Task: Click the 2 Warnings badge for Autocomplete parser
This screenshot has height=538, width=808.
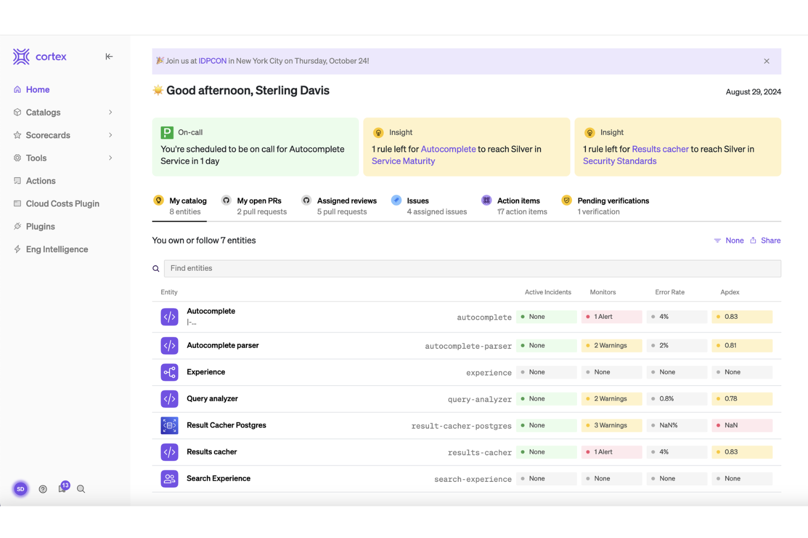Action: 611,346
